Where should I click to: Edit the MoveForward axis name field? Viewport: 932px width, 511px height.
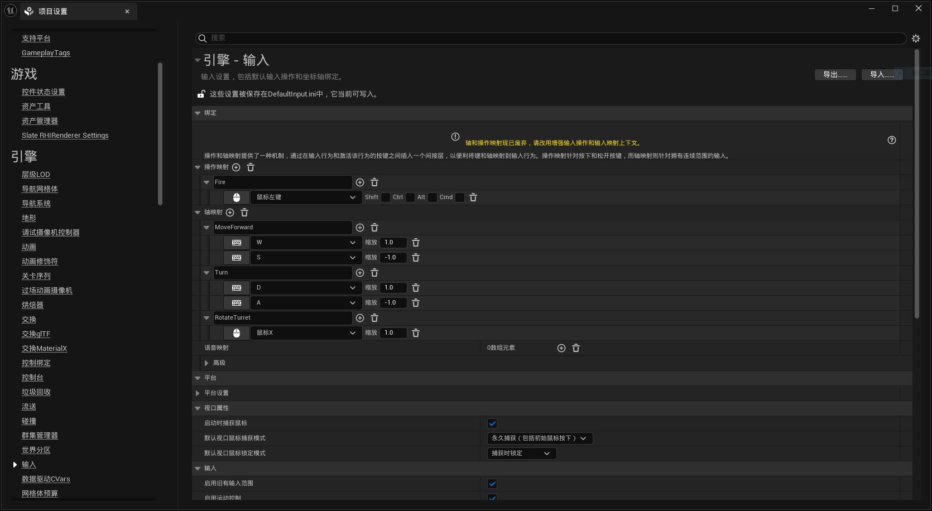[x=282, y=228]
